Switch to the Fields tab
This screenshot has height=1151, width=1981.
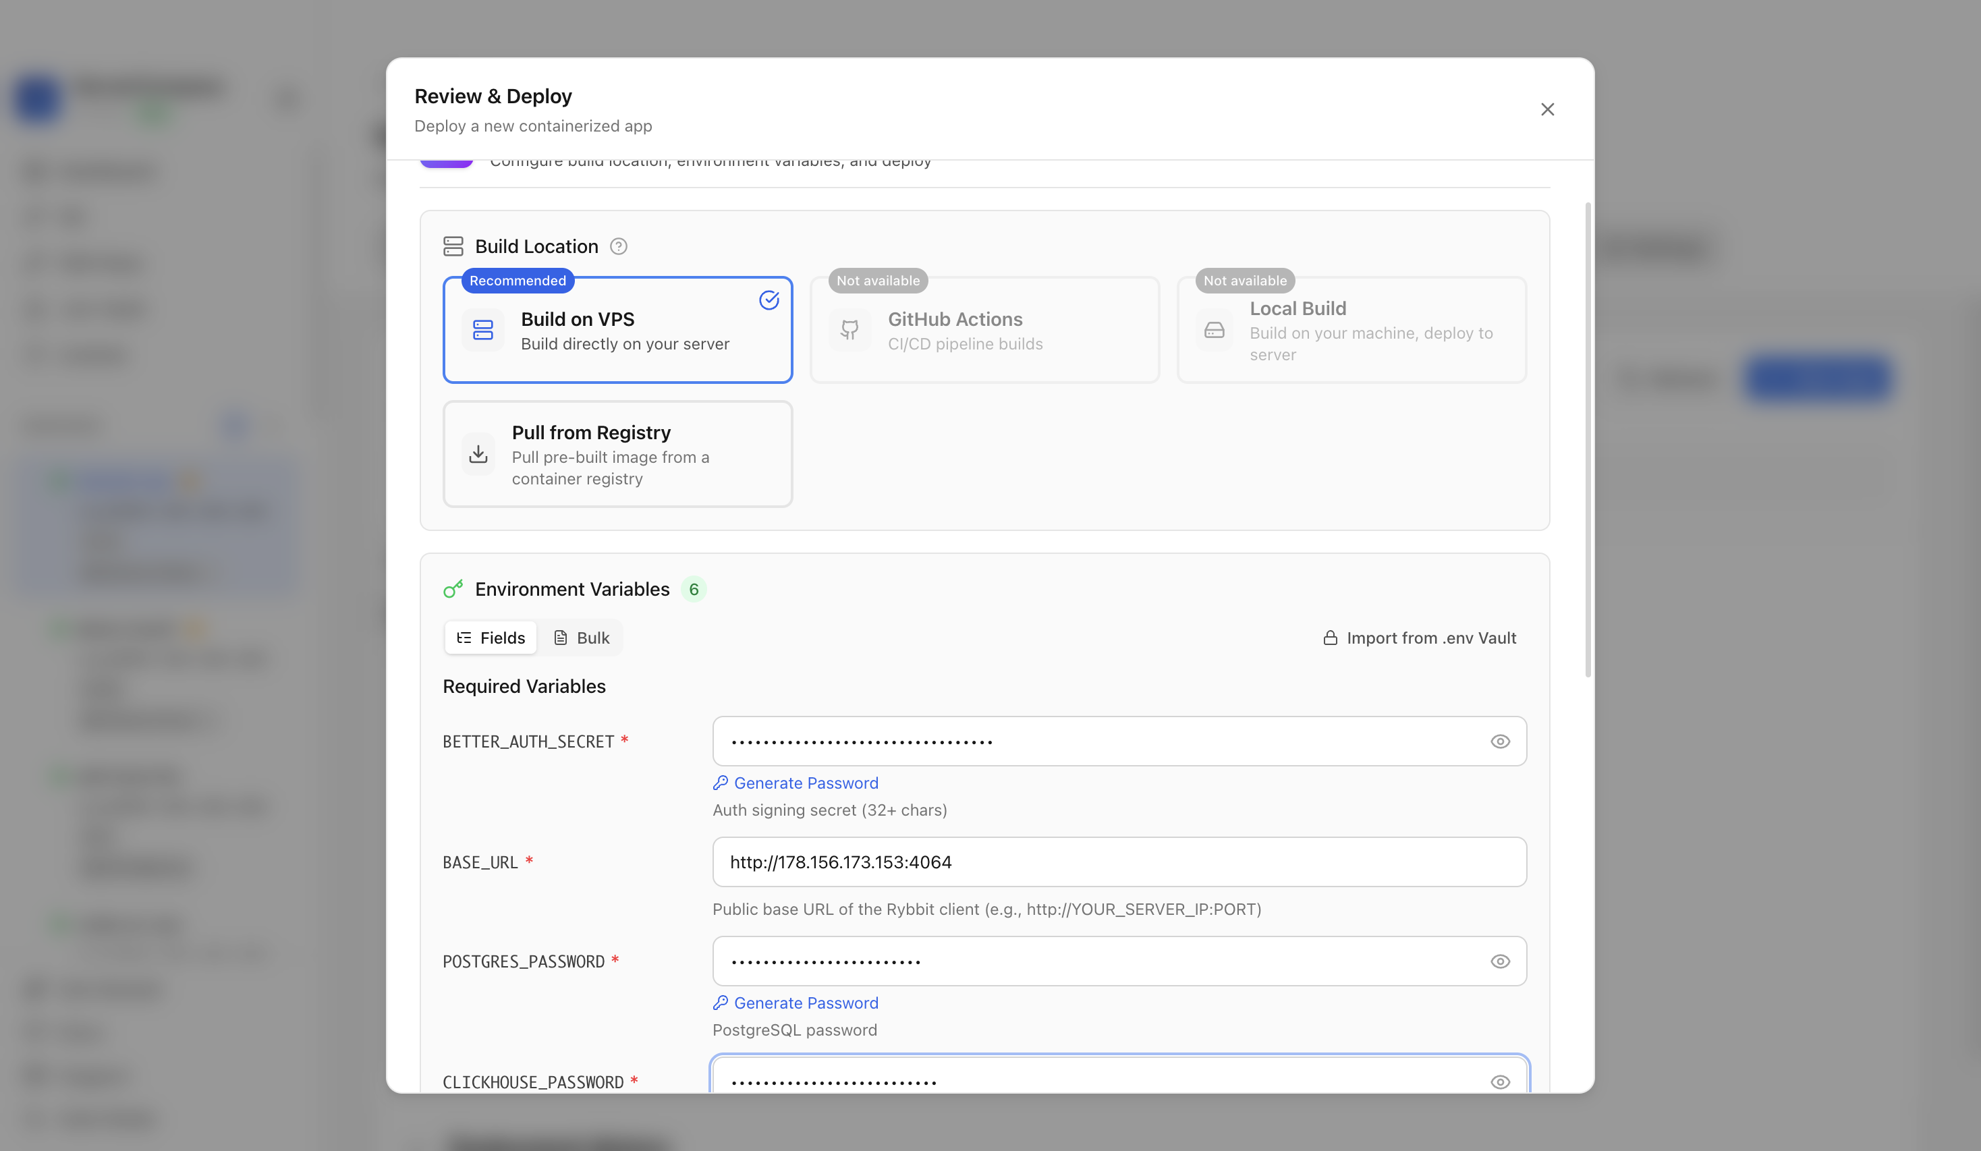(x=491, y=638)
